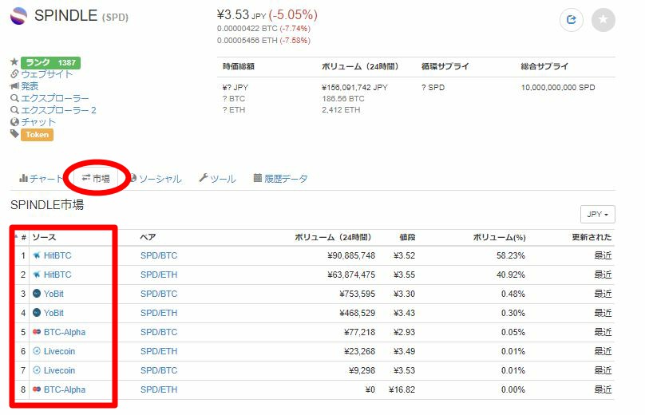Click Livecoin icon in row 6
Image resolution: width=645 pixels, height=415 pixels.
(37, 351)
